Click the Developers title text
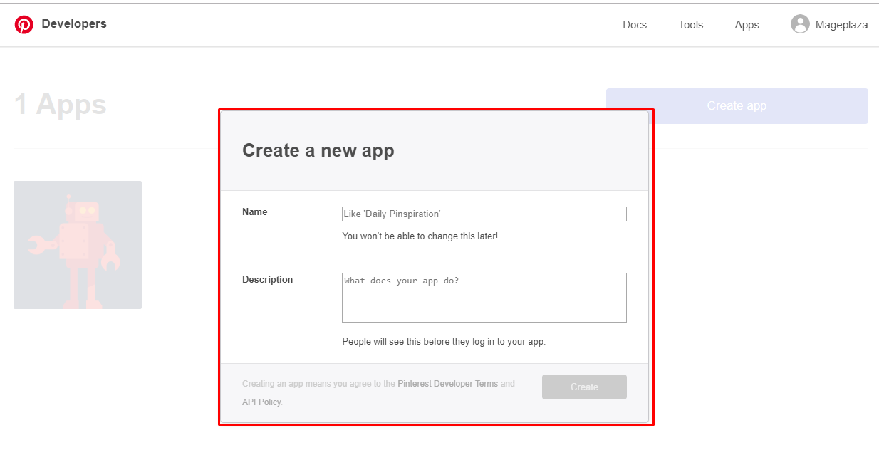879x460 pixels. point(74,24)
